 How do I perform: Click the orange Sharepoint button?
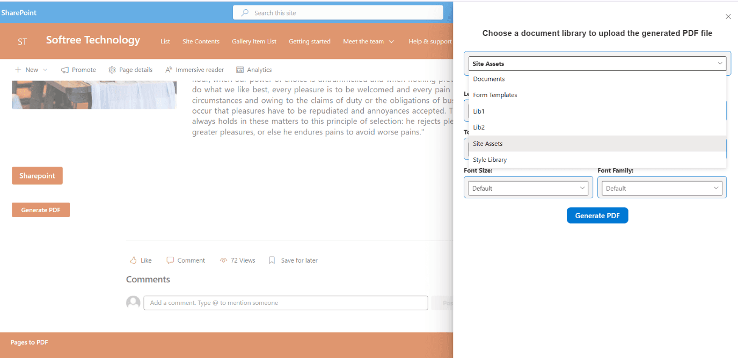click(x=37, y=176)
